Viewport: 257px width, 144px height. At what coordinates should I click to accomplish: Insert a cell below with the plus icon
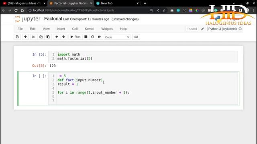pyautogui.click(x=25, y=37)
